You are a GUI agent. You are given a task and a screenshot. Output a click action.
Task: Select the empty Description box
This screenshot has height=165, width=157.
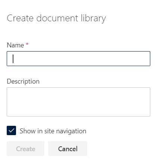click(78, 102)
